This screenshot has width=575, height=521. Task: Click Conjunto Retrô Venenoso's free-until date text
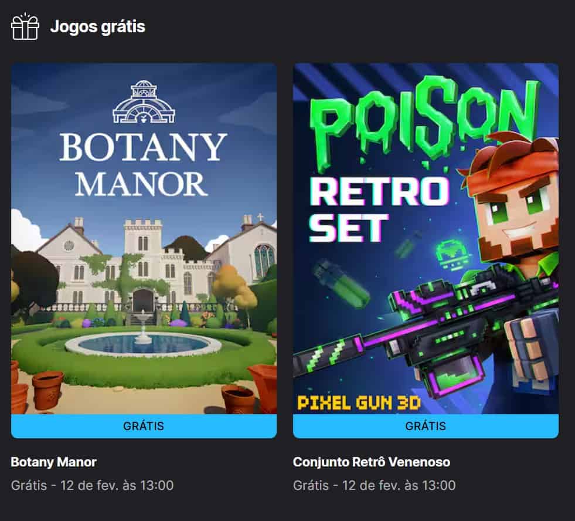375,485
